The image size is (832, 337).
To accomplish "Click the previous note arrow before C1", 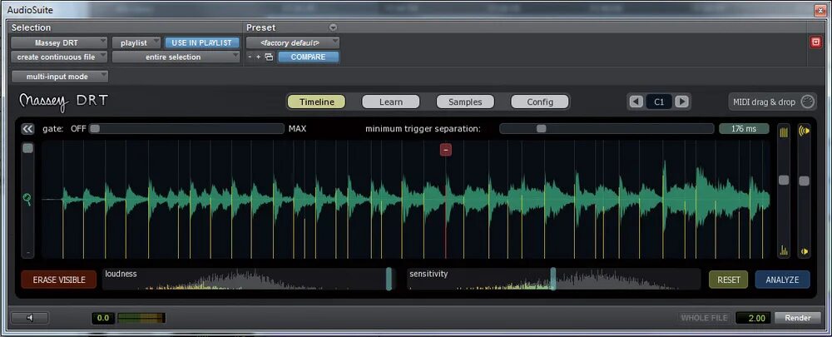I will pos(636,102).
